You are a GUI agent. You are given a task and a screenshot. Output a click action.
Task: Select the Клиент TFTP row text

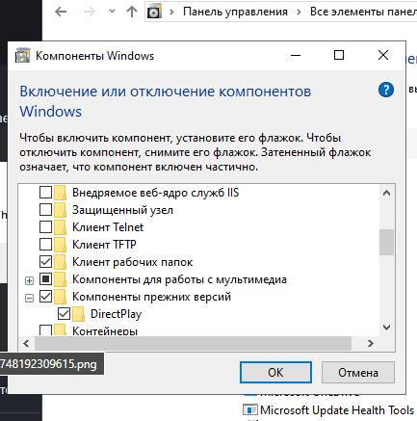pos(104,245)
